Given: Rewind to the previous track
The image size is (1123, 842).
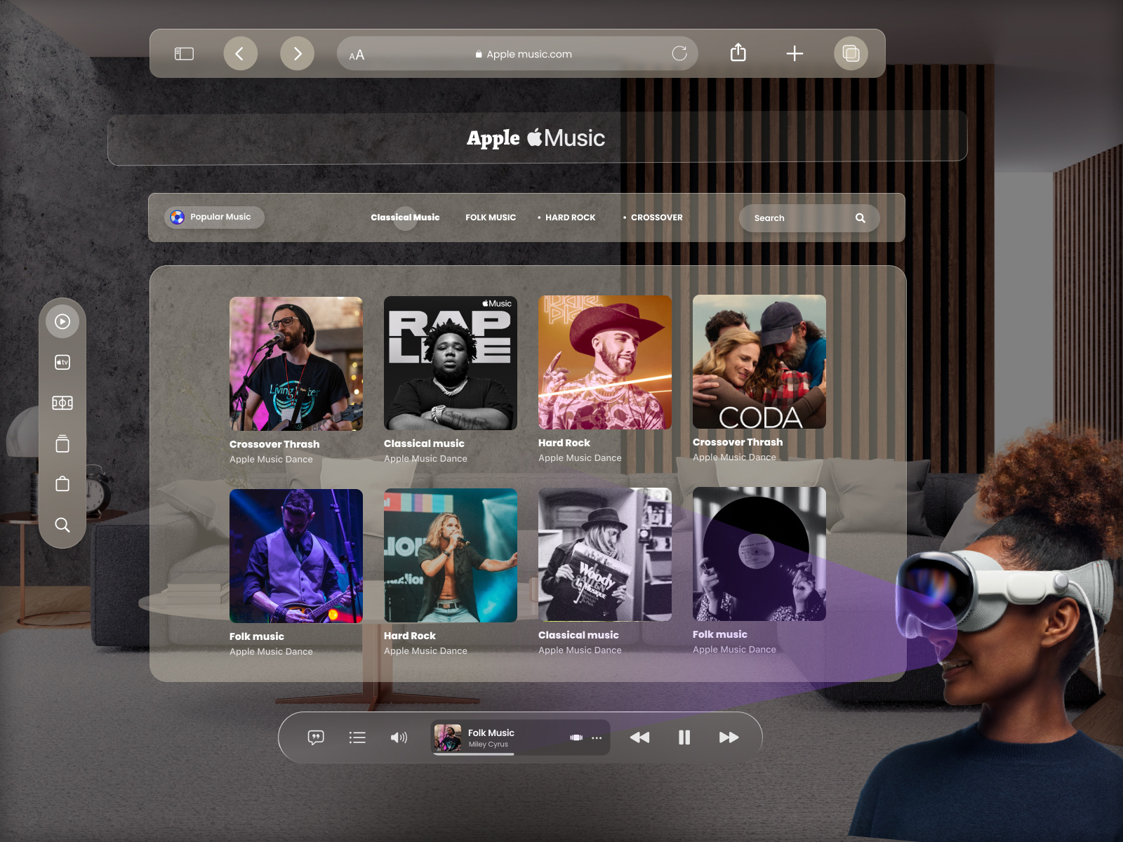Looking at the screenshot, I should [639, 737].
